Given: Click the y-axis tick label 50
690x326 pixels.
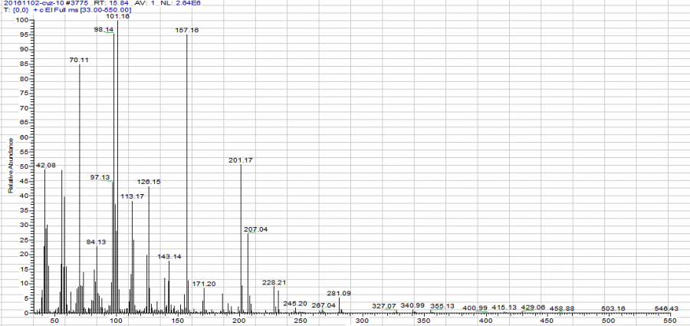Looking at the screenshot, I should point(25,166).
